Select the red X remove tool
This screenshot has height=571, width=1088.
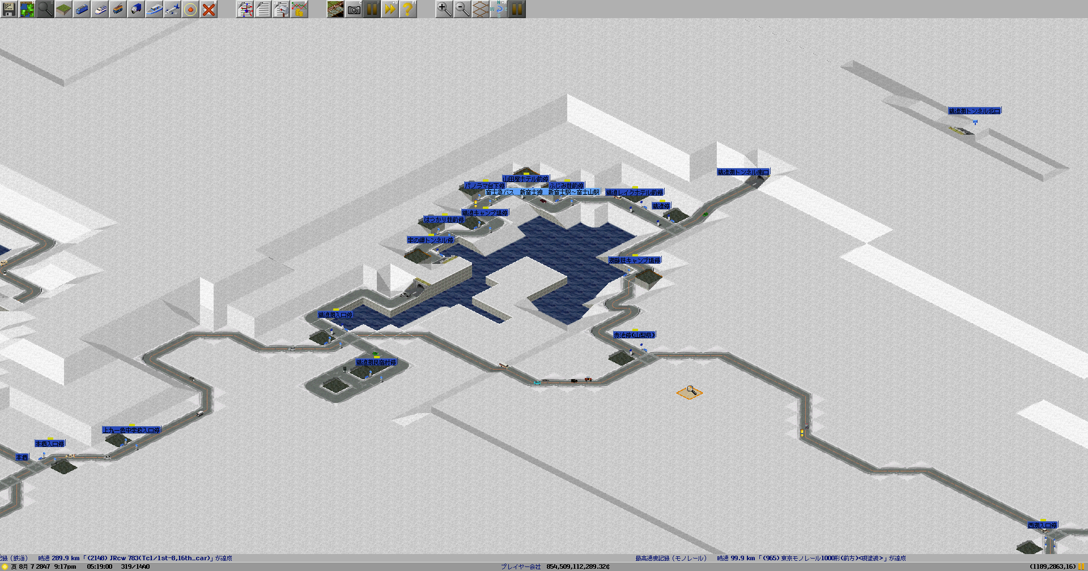[x=209, y=9]
